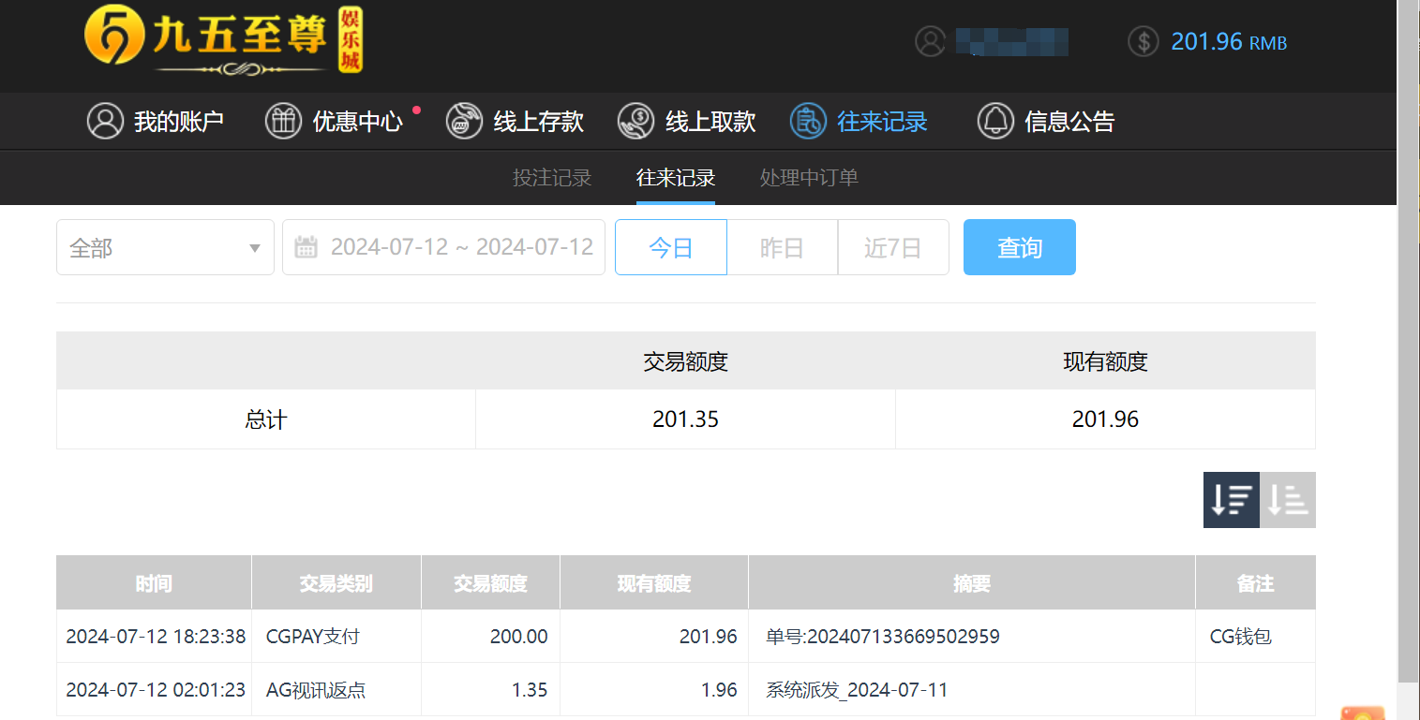Open 我的账户 account icon
The width and height of the screenshot is (1420, 720).
pyautogui.click(x=105, y=121)
